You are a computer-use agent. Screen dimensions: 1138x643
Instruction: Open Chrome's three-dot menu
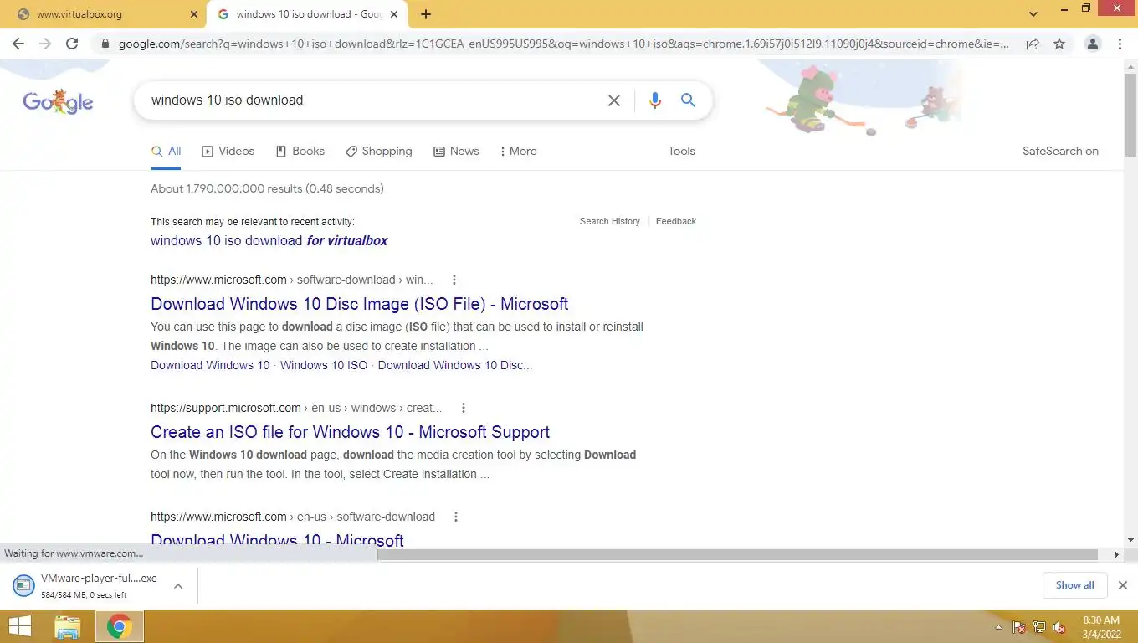[x=1120, y=44]
